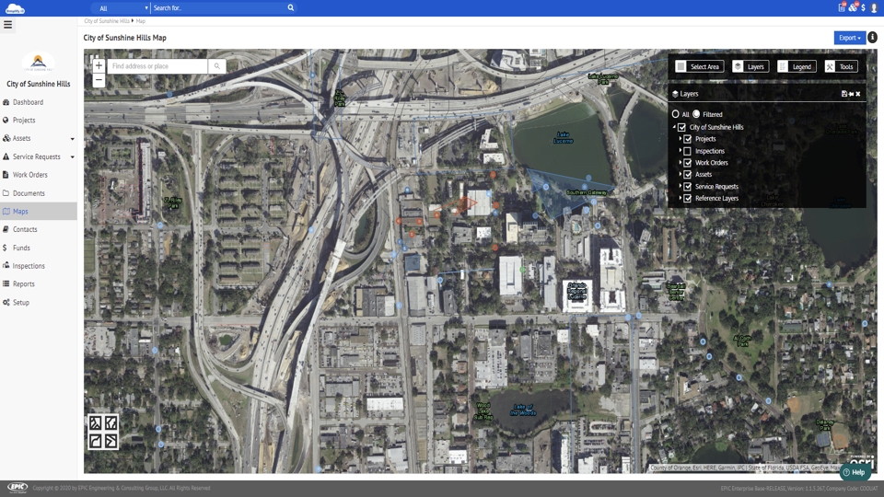
Task: Open Work Orders in the sidebar
Action: 29,175
